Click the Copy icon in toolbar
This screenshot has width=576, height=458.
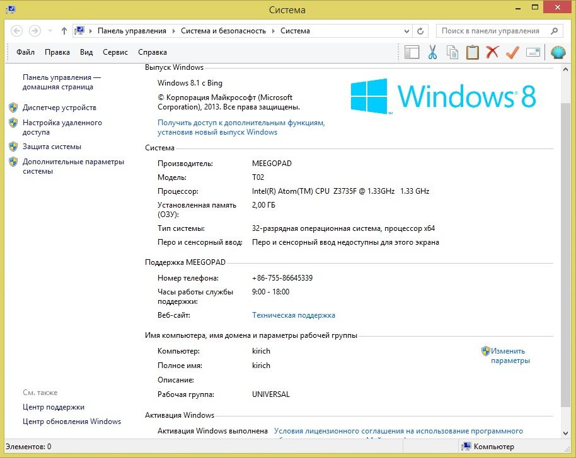pos(452,52)
